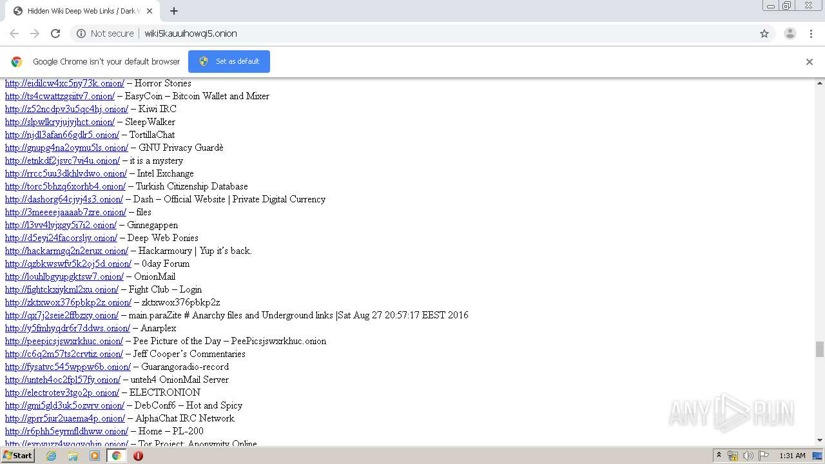The width and height of the screenshot is (825, 464).
Task: Open the Anarplex onion link
Action: [x=68, y=328]
